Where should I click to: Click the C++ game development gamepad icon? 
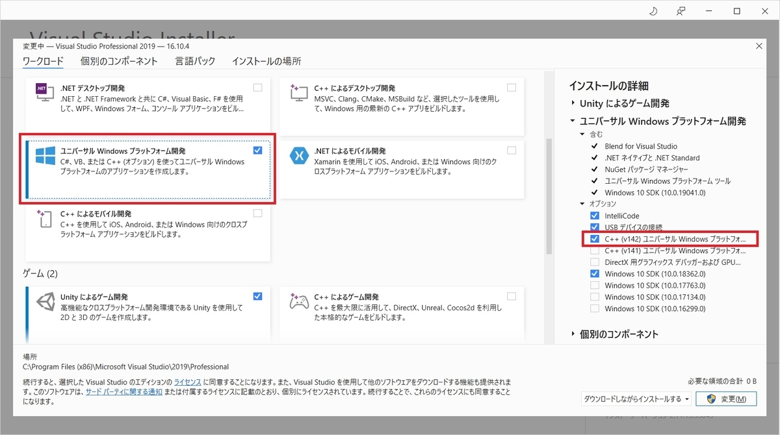click(299, 302)
